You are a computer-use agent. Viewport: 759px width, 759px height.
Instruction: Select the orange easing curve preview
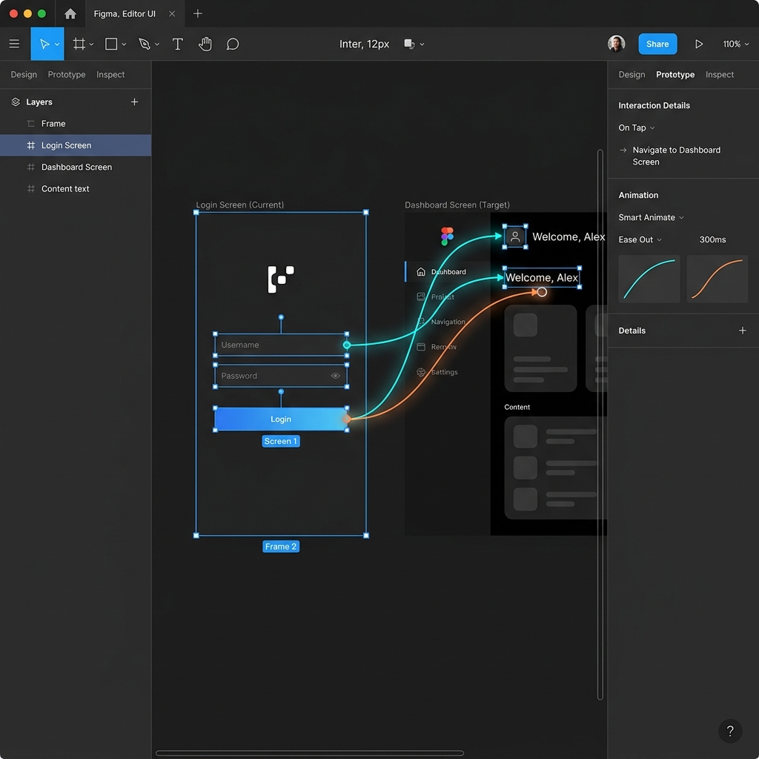[x=717, y=279]
